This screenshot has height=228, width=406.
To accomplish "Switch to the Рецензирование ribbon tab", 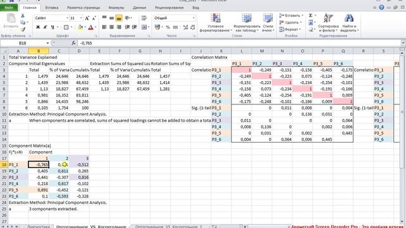I will pos(169,8).
